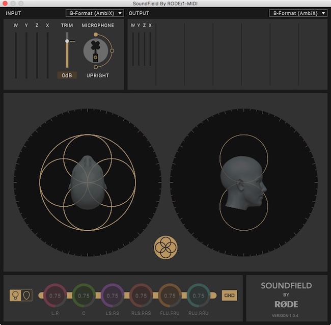
Task: Click the four-circle polar pattern button
Action: [165, 247]
